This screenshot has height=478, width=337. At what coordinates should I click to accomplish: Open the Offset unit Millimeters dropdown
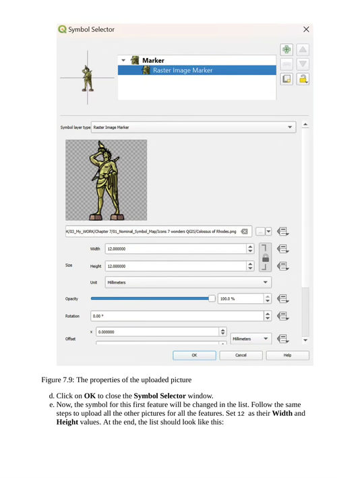click(251, 339)
